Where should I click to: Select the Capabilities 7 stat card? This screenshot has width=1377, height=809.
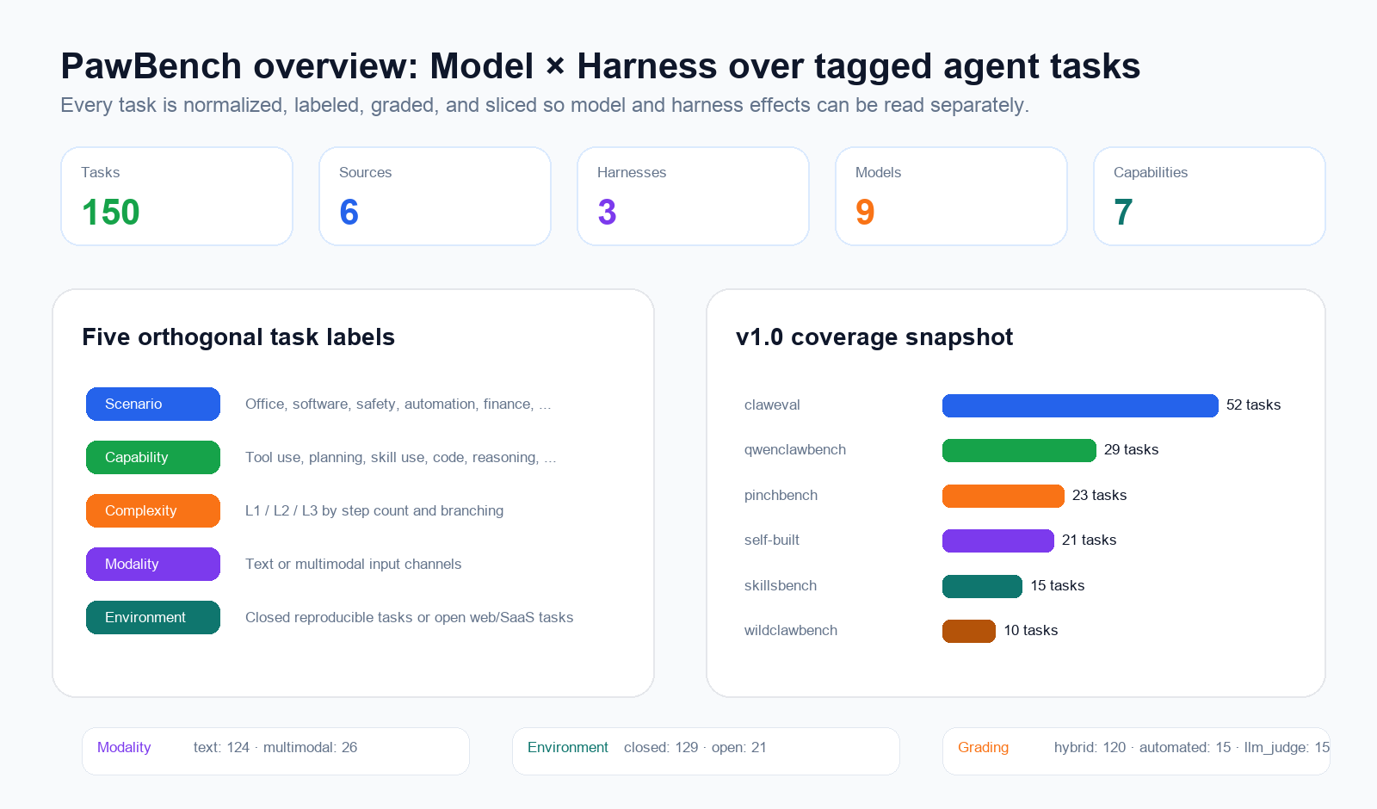(x=1210, y=196)
